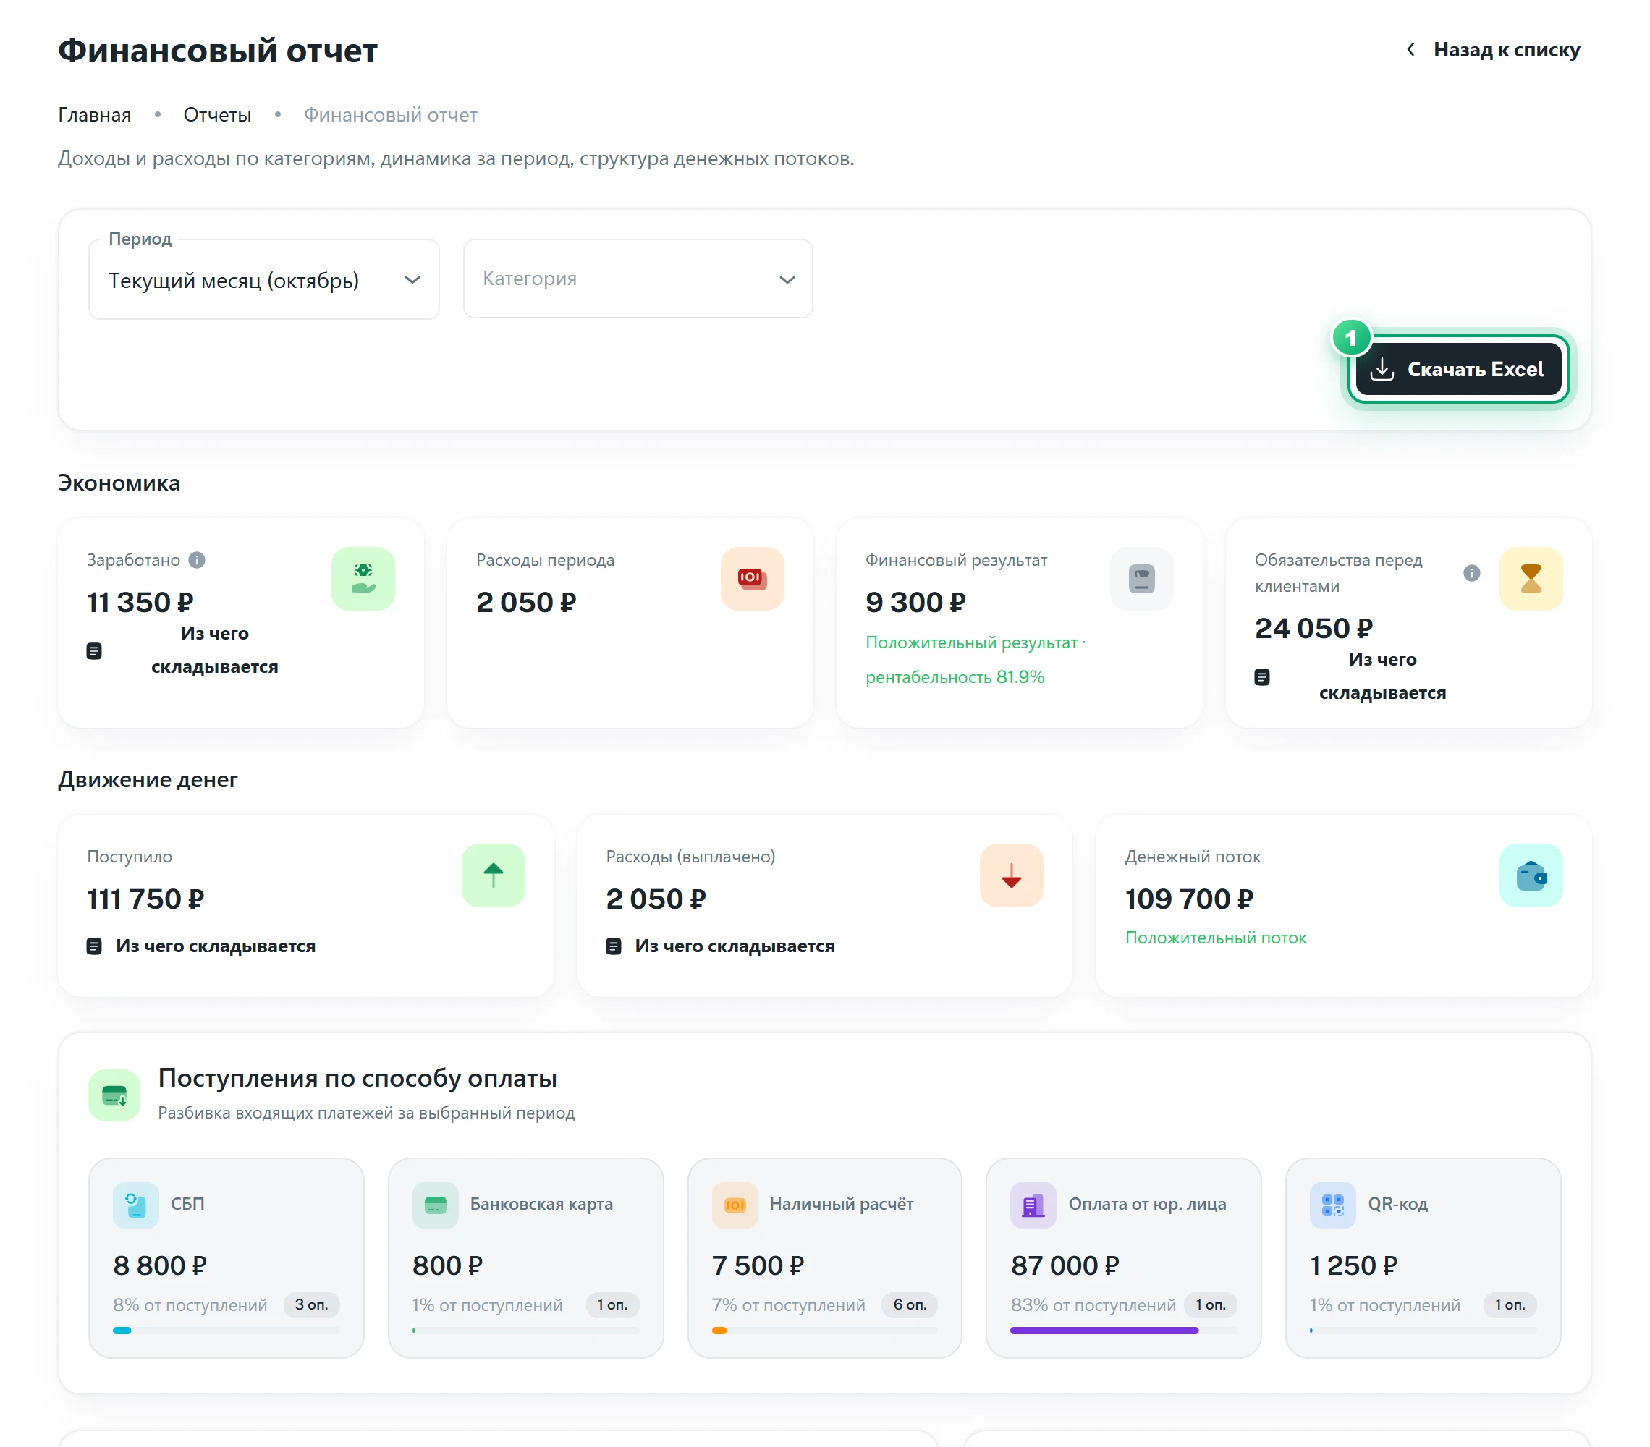Click the 83% от поступлений text
Image resolution: width=1650 pixels, height=1447 pixels.
tap(1093, 1305)
